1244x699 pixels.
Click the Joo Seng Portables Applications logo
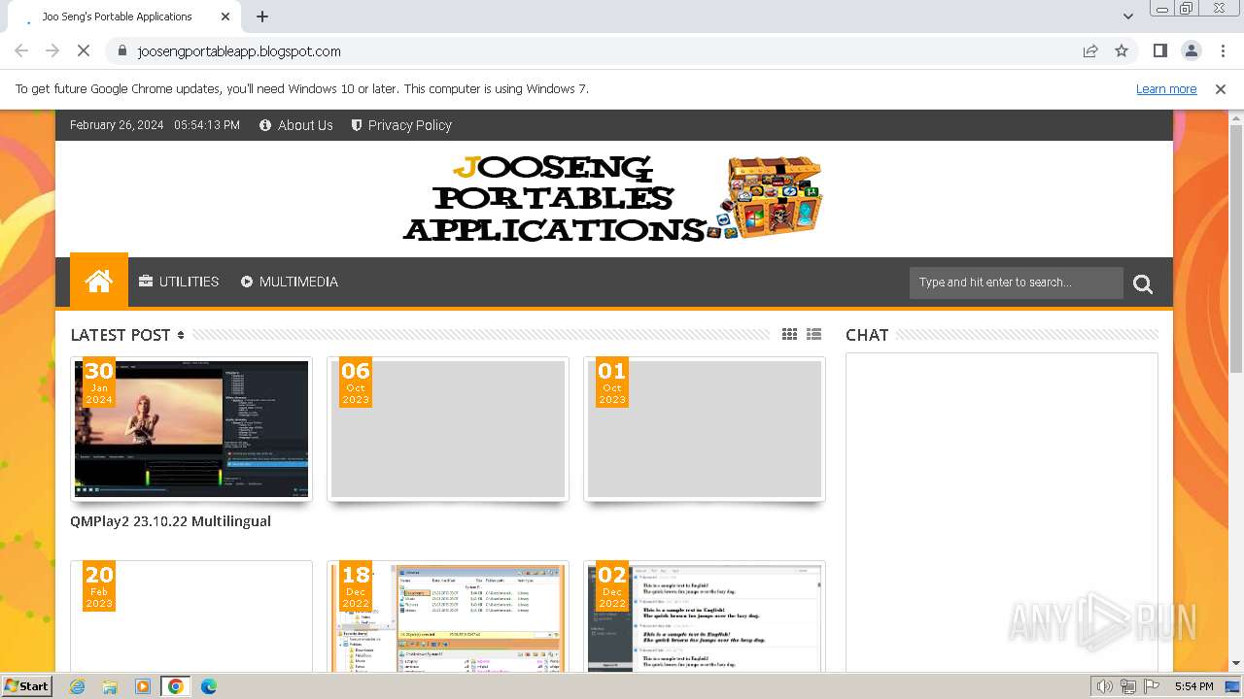click(x=613, y=198)
